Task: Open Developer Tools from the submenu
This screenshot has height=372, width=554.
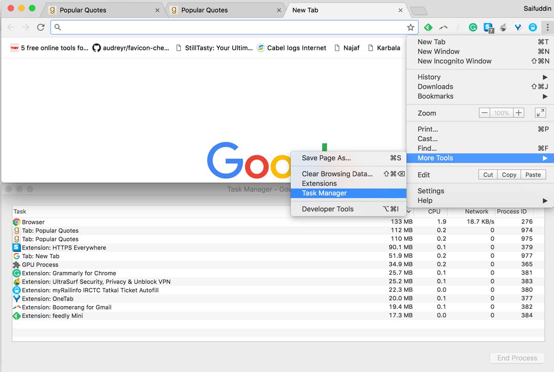Action: [349, 209]
